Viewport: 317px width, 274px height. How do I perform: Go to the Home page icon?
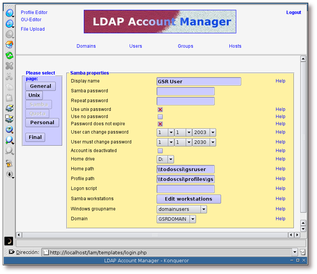pos(9,45)
